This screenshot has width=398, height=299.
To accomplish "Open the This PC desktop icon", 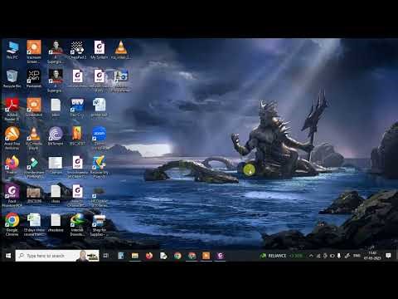I will coord(12,50).
